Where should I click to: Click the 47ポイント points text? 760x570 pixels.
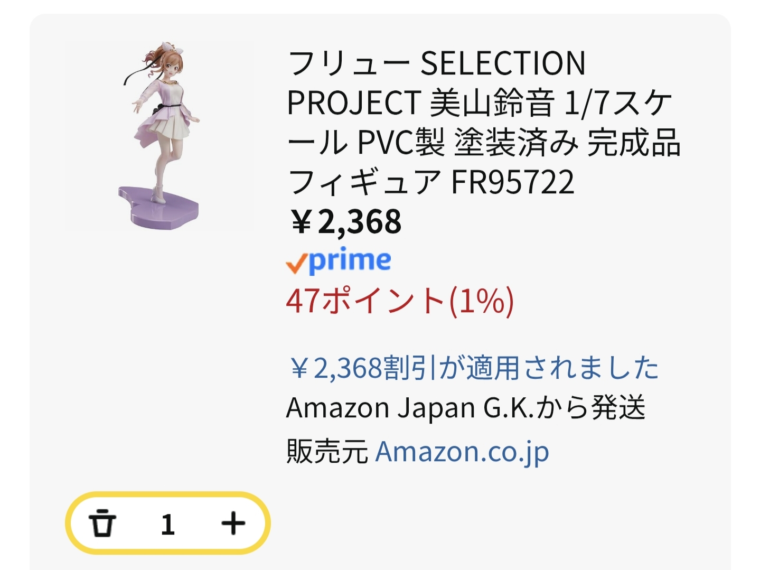(x=365, y=301)
